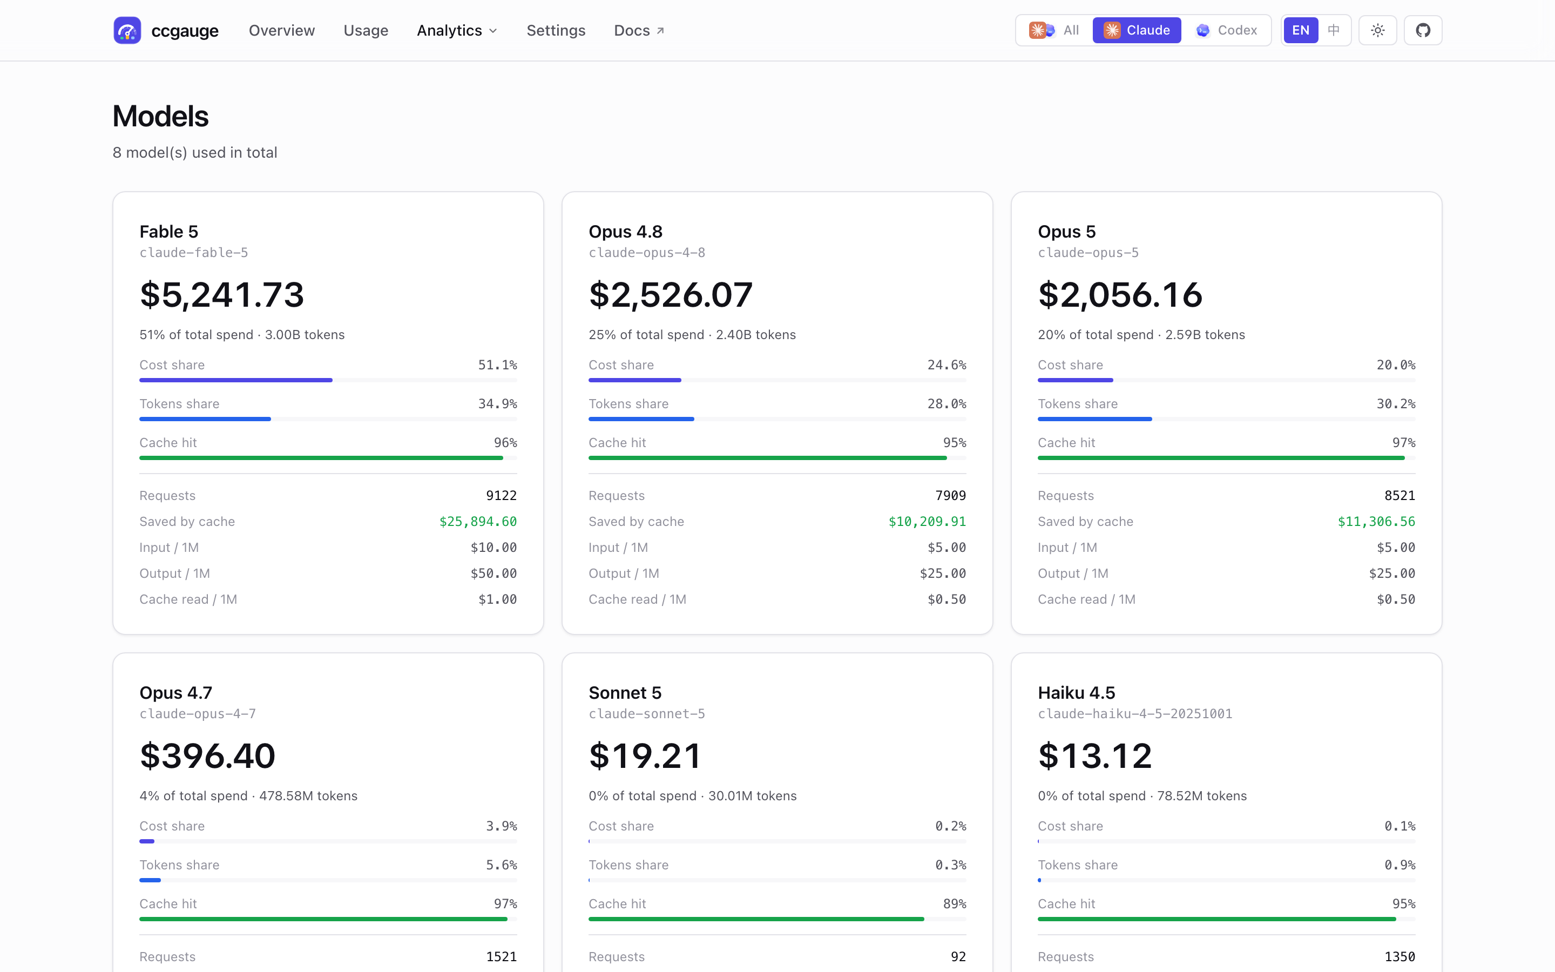Screen dimensions: 1555x972
Task: Click the Fable 5 cache hit bar
Action: coord(328,458)
